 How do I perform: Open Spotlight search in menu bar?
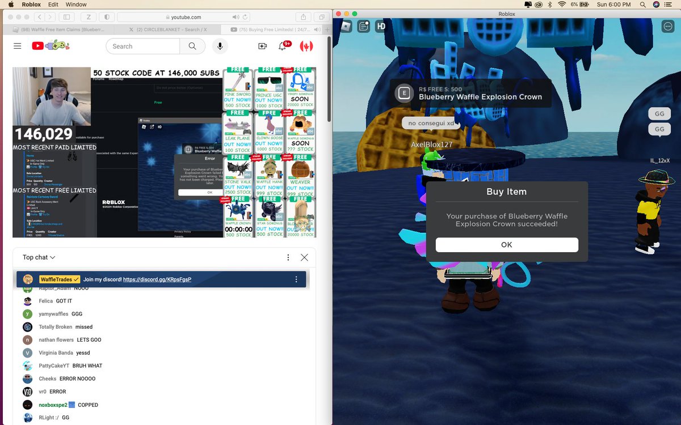point(643,4)
